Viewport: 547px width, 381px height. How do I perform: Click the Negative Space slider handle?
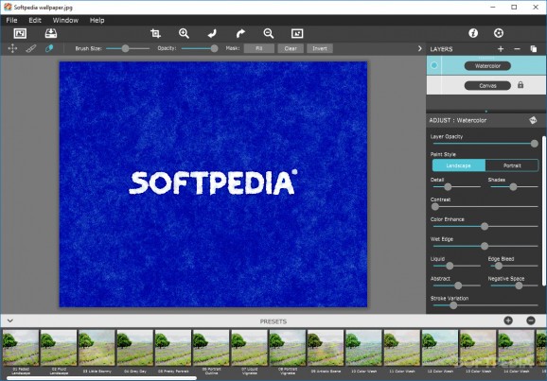[x=519, y=286]
